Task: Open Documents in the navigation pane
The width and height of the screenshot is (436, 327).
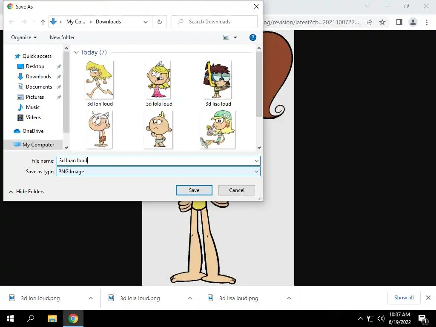Action: pos(35,87)
